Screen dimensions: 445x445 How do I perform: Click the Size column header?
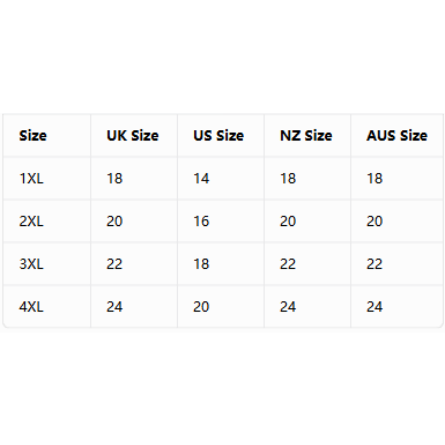pos(33,136)
